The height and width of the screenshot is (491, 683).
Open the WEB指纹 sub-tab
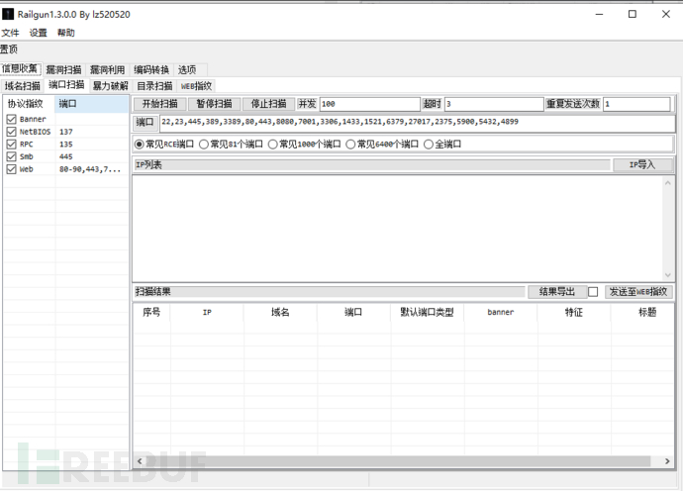click(x=196, y=86)
